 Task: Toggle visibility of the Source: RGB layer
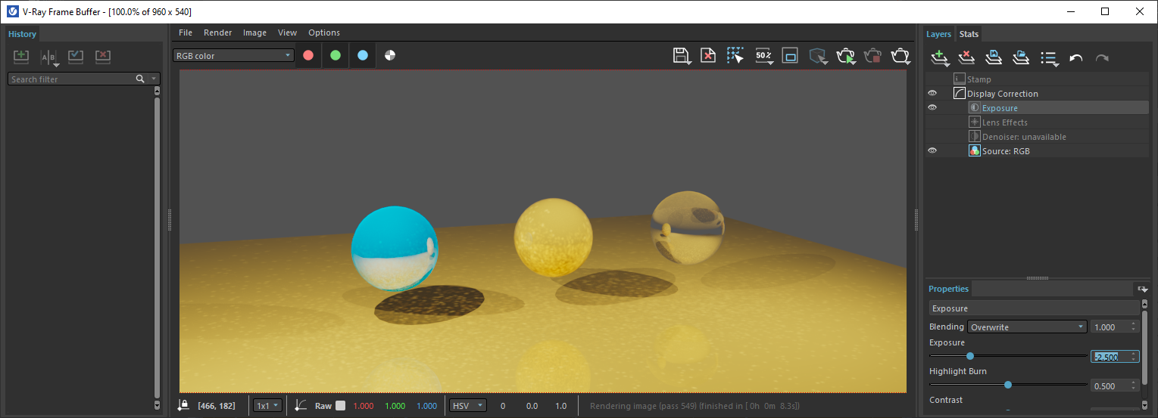tap(932, 151)
